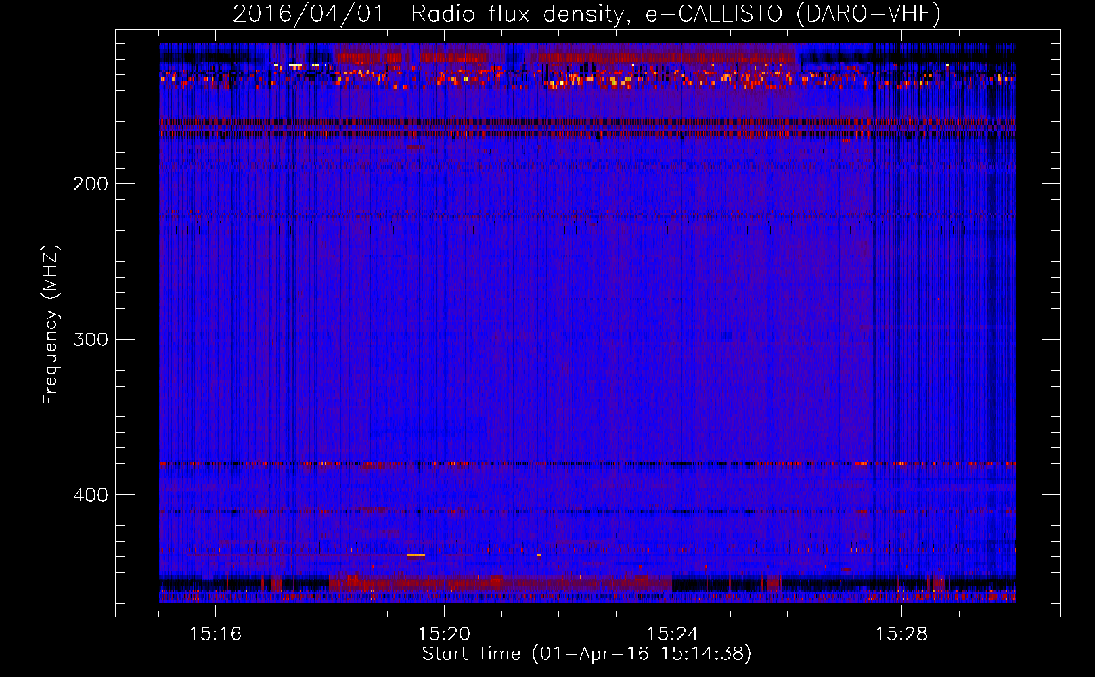This screenshot has height=677, width=1095.
Task: Click the "Frequency (MHZ)" axis label
Action: [x=51, y=325]
